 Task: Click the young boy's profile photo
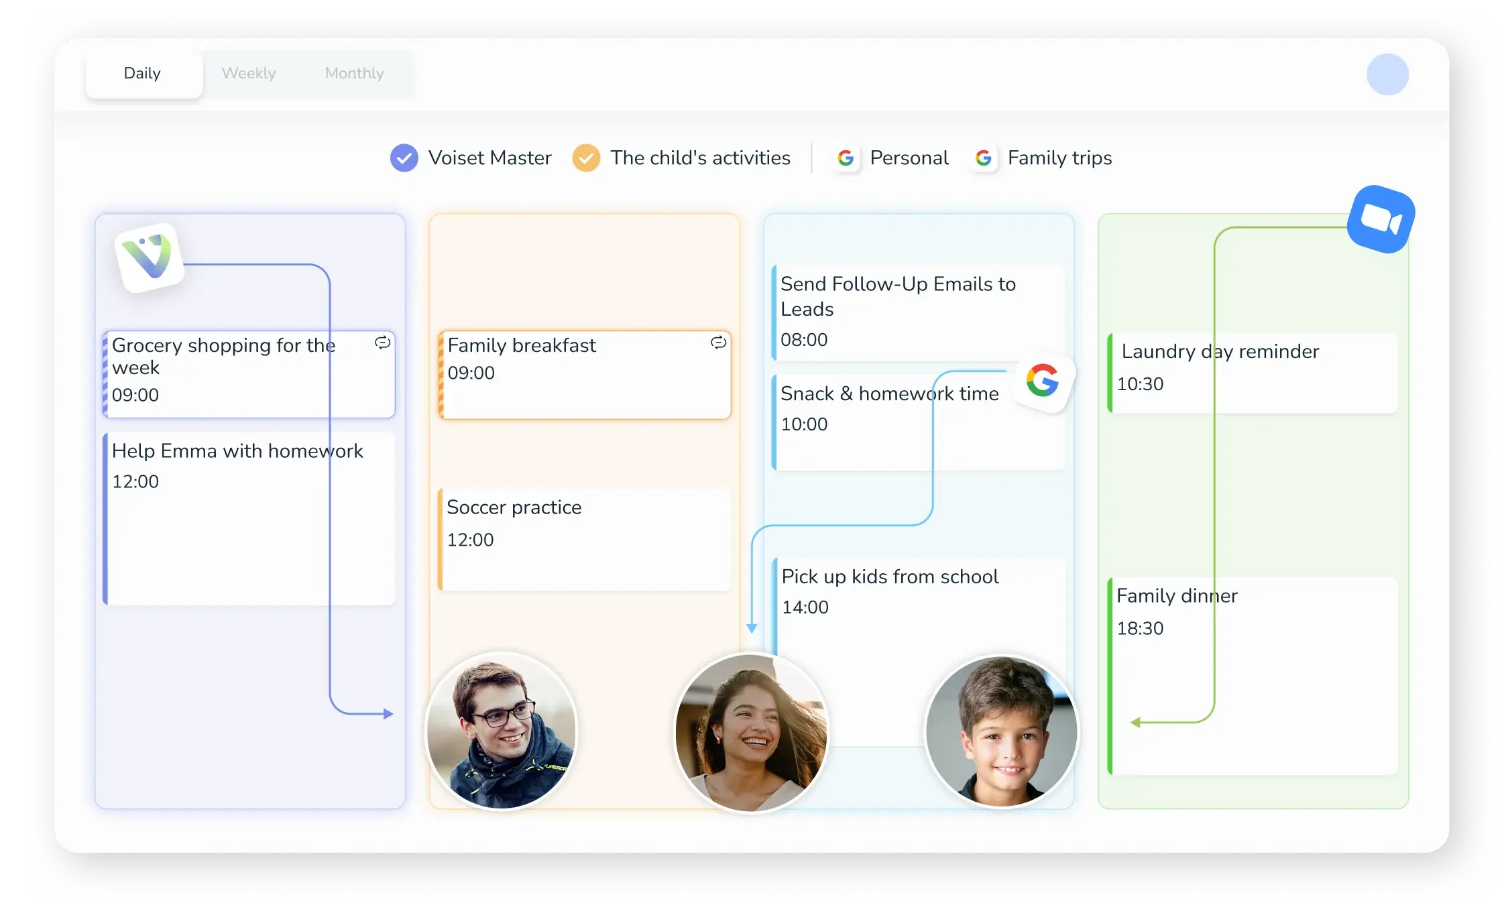pos(1001,731)
